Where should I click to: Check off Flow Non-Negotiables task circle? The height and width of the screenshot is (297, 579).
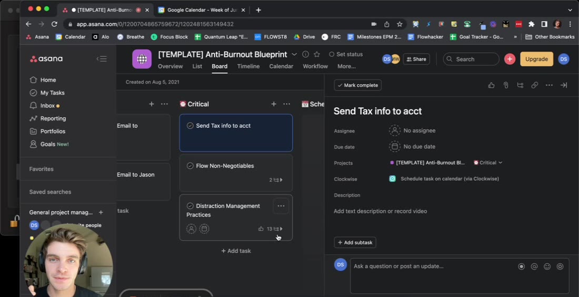pos(190,166)
